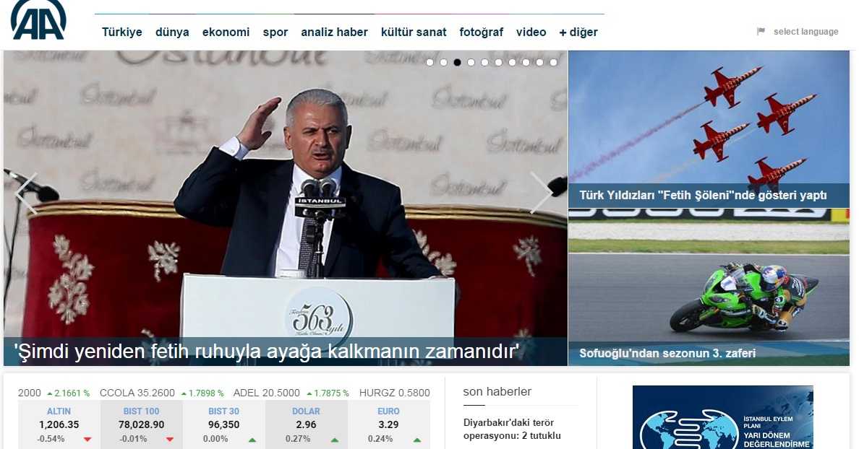This screenshot has width=859, height=449.
Task: Select the EURO 3.29 cell
Action: (x=388, y=425)
